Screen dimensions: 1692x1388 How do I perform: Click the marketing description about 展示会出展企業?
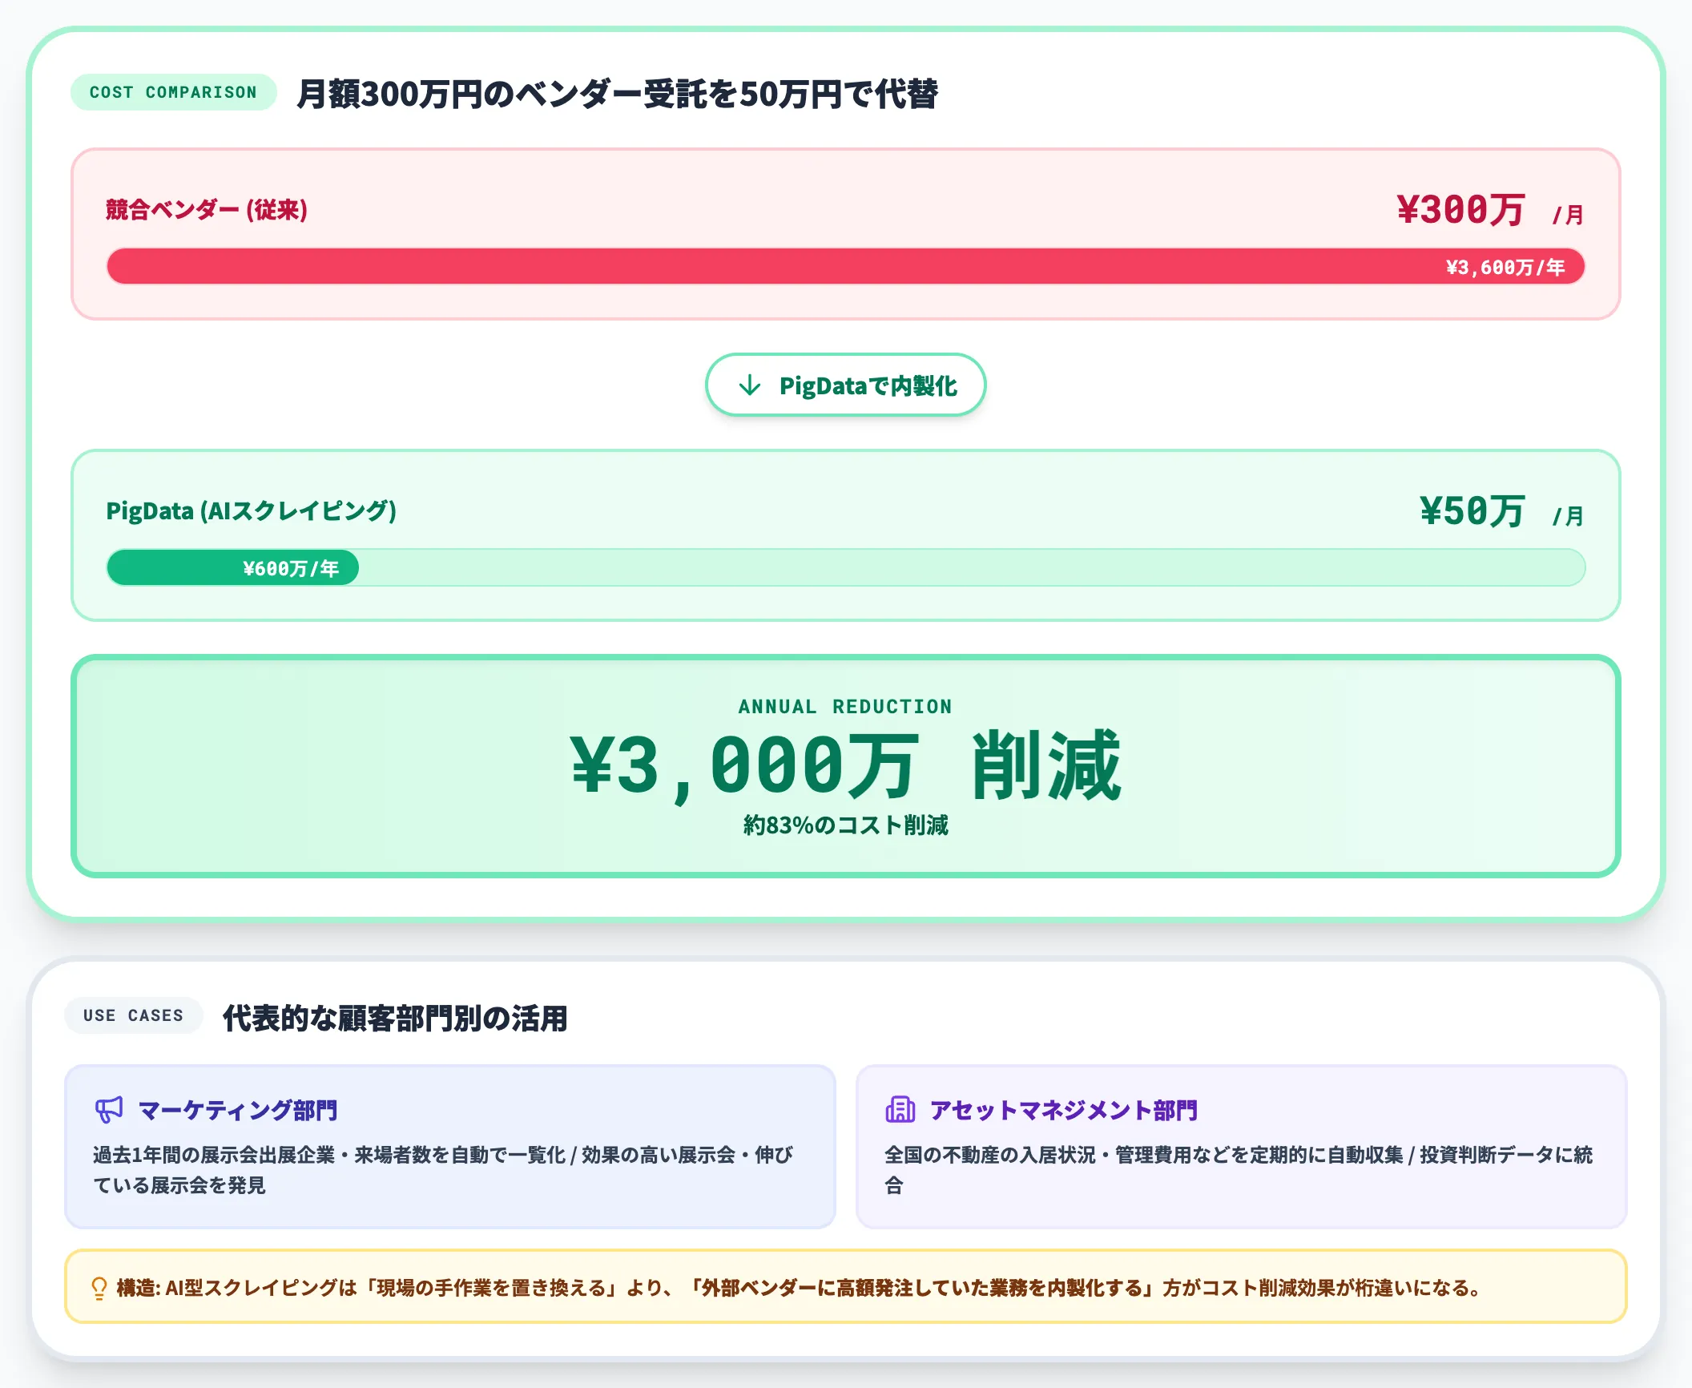[x=443, y=1170]
